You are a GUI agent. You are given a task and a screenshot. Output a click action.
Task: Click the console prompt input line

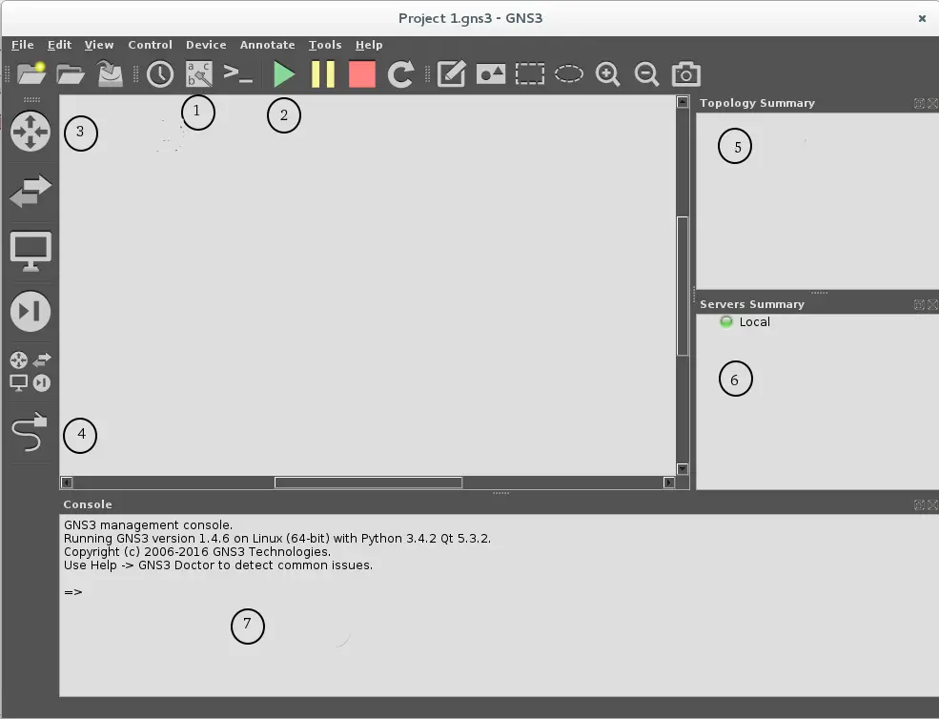pos(499,592)
